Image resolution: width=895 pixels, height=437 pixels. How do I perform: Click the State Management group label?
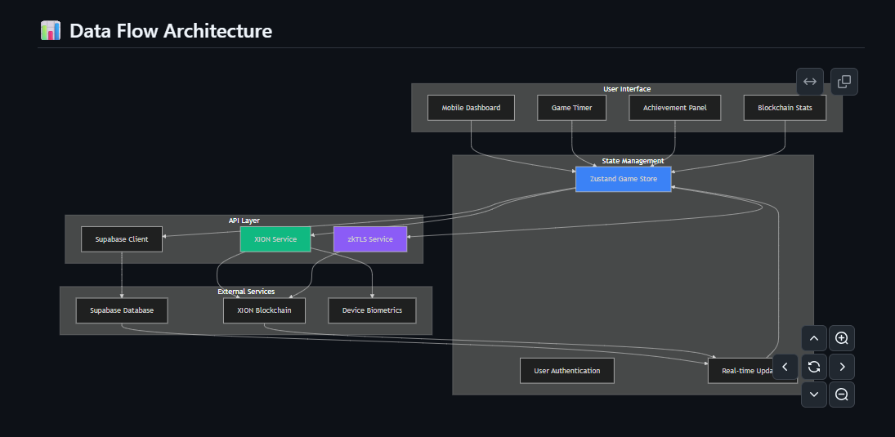(x=633, y=161)
